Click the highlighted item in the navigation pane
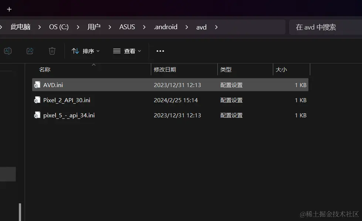The height and width of the screenshot is (221, 362). coord(8,174)
